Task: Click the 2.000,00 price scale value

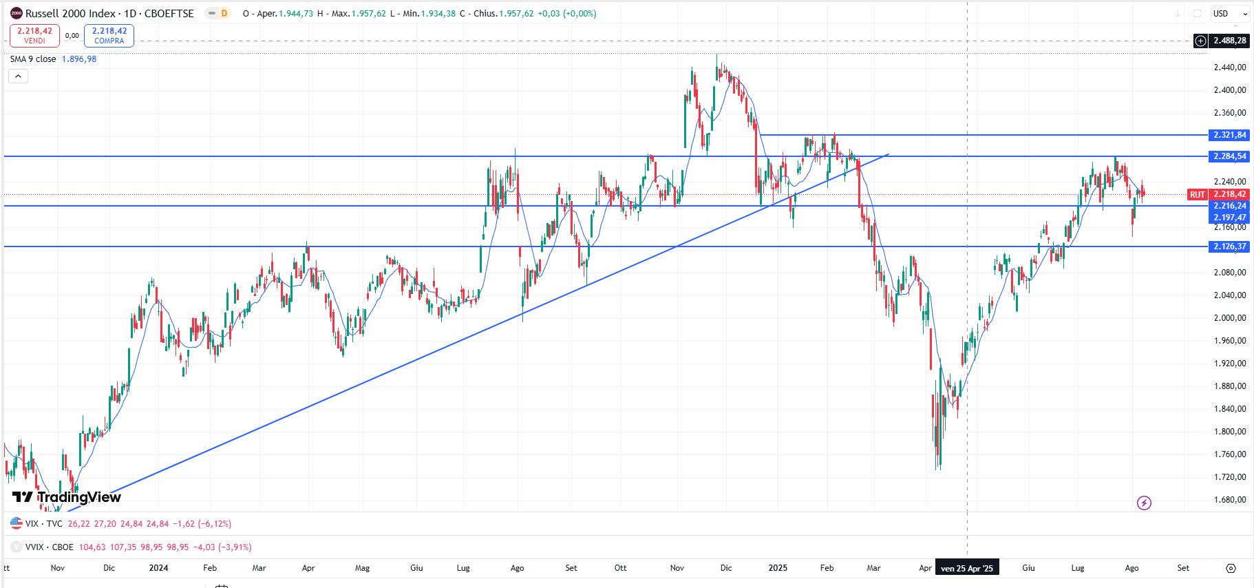Action: tap(1230, 318)
